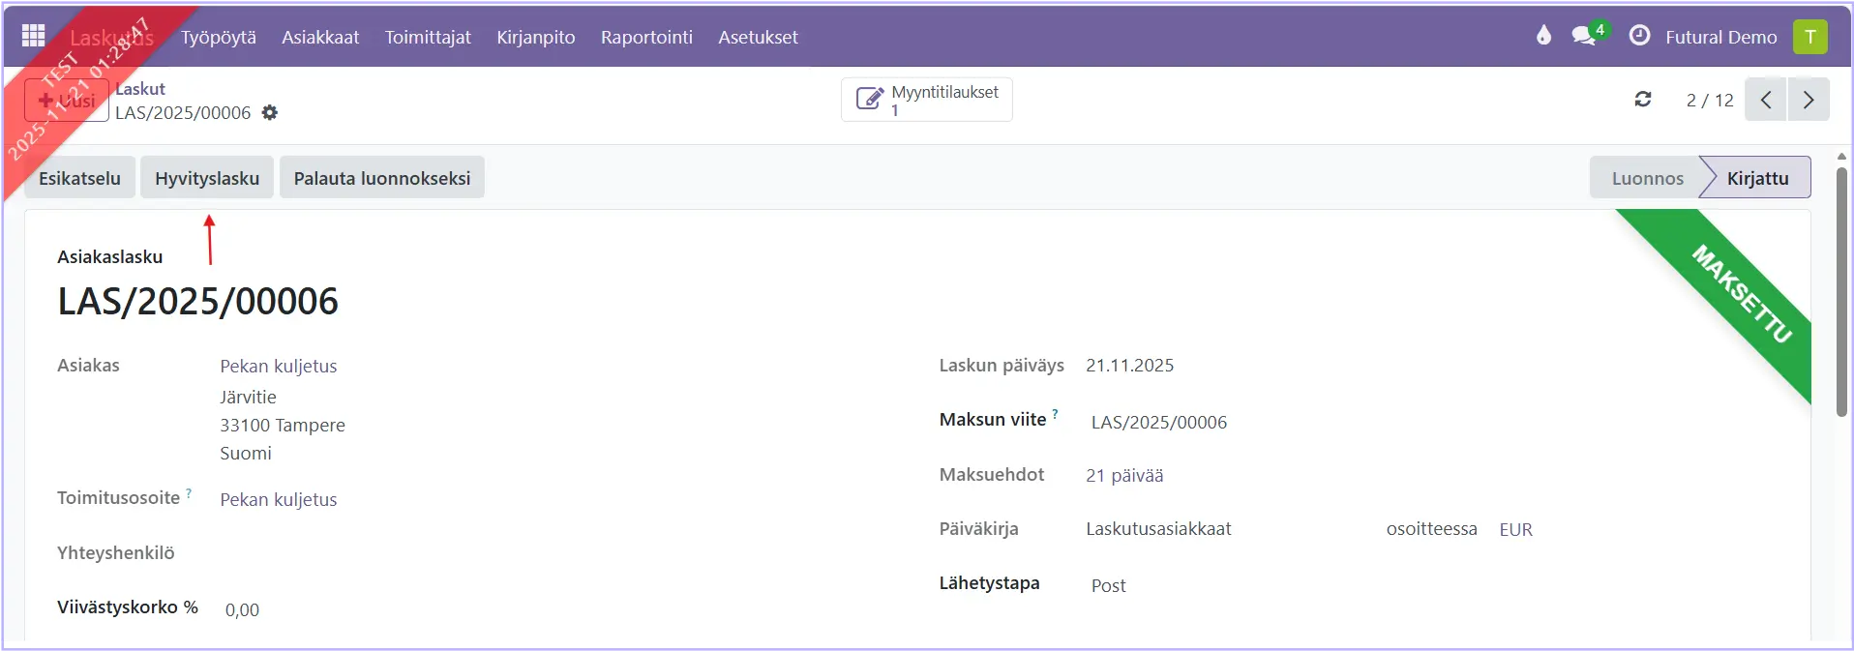
Task: Click the Hyvityslasku button
Action: click(x=207, y=178)
